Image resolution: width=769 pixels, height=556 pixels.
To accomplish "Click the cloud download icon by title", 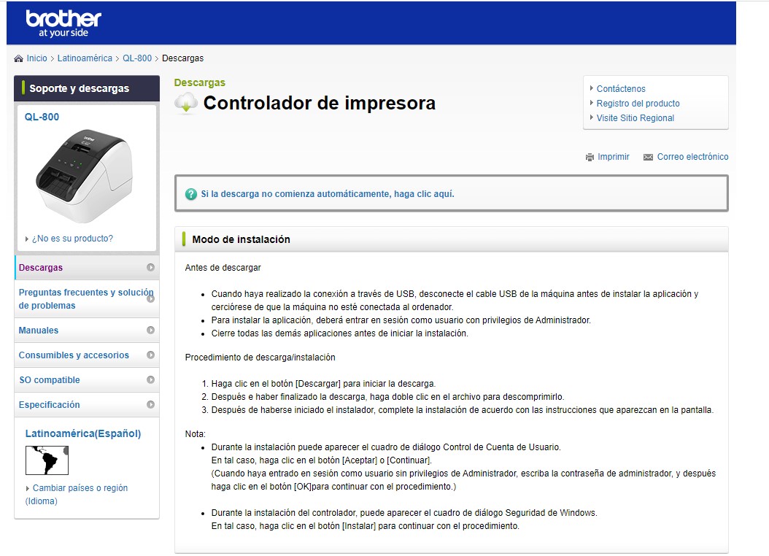I will (x=186, y=104).
